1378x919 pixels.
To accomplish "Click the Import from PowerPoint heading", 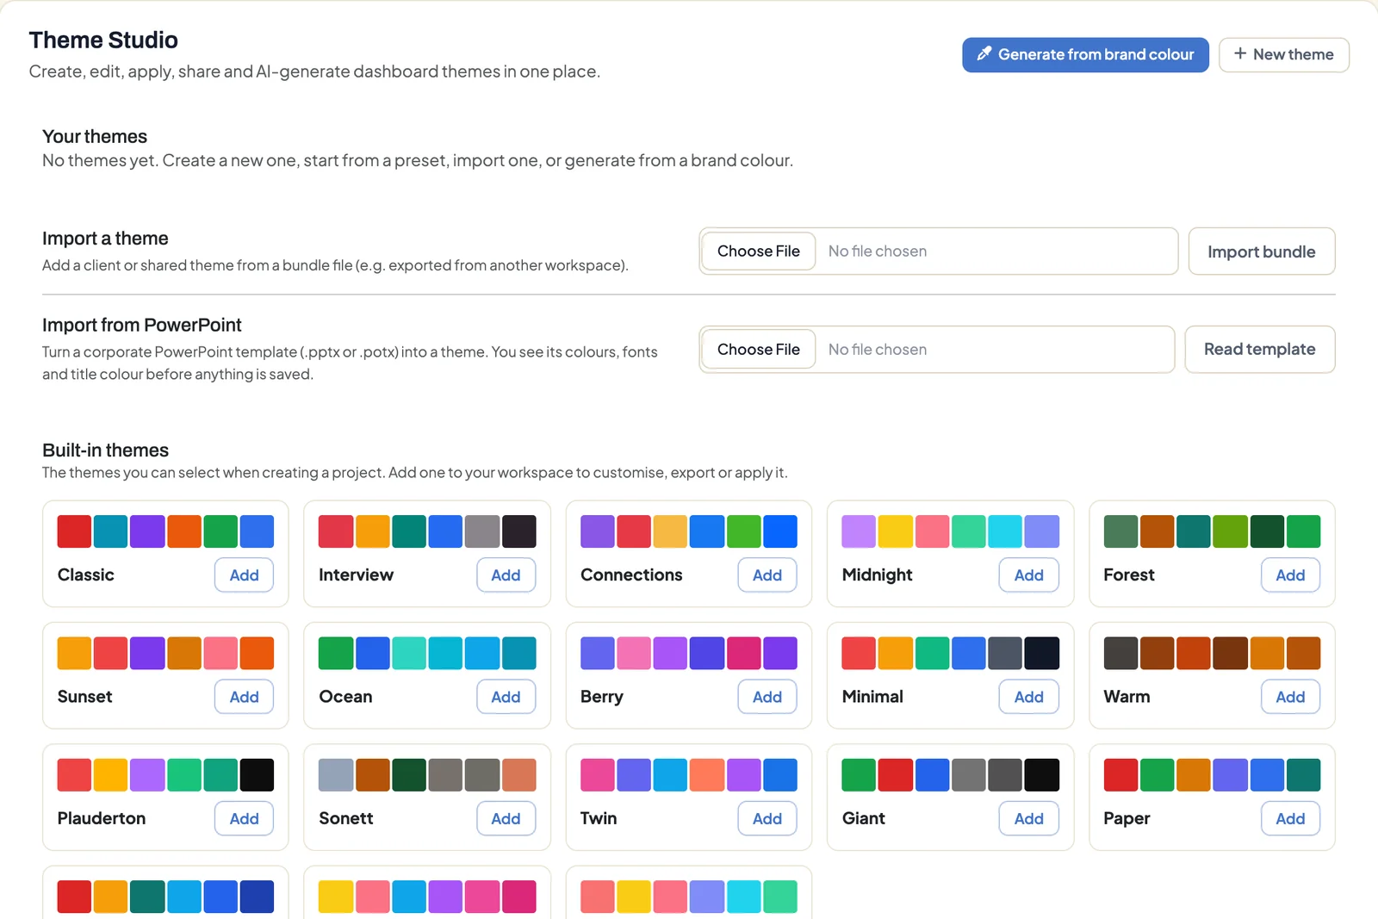I will click(142, 325).
